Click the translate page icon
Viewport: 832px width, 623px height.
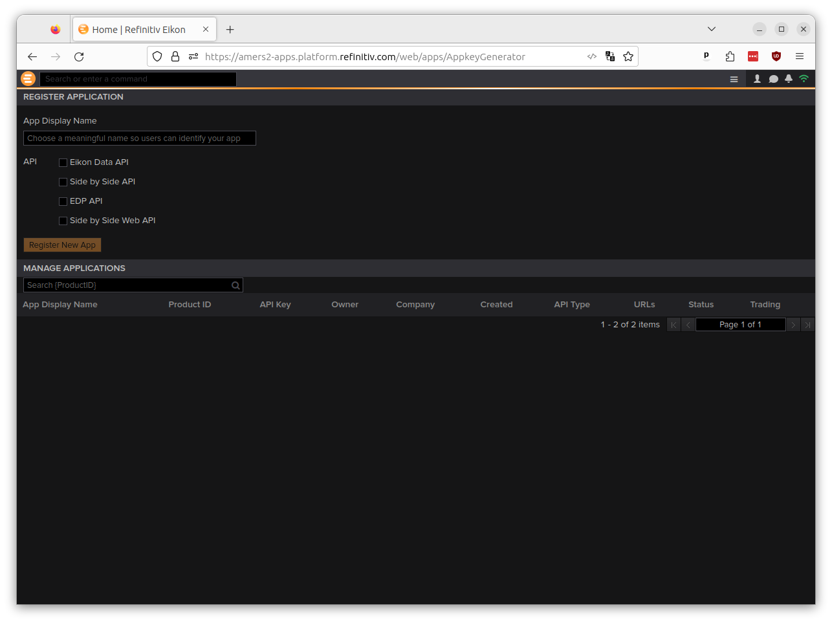click(x=610, y=57)
